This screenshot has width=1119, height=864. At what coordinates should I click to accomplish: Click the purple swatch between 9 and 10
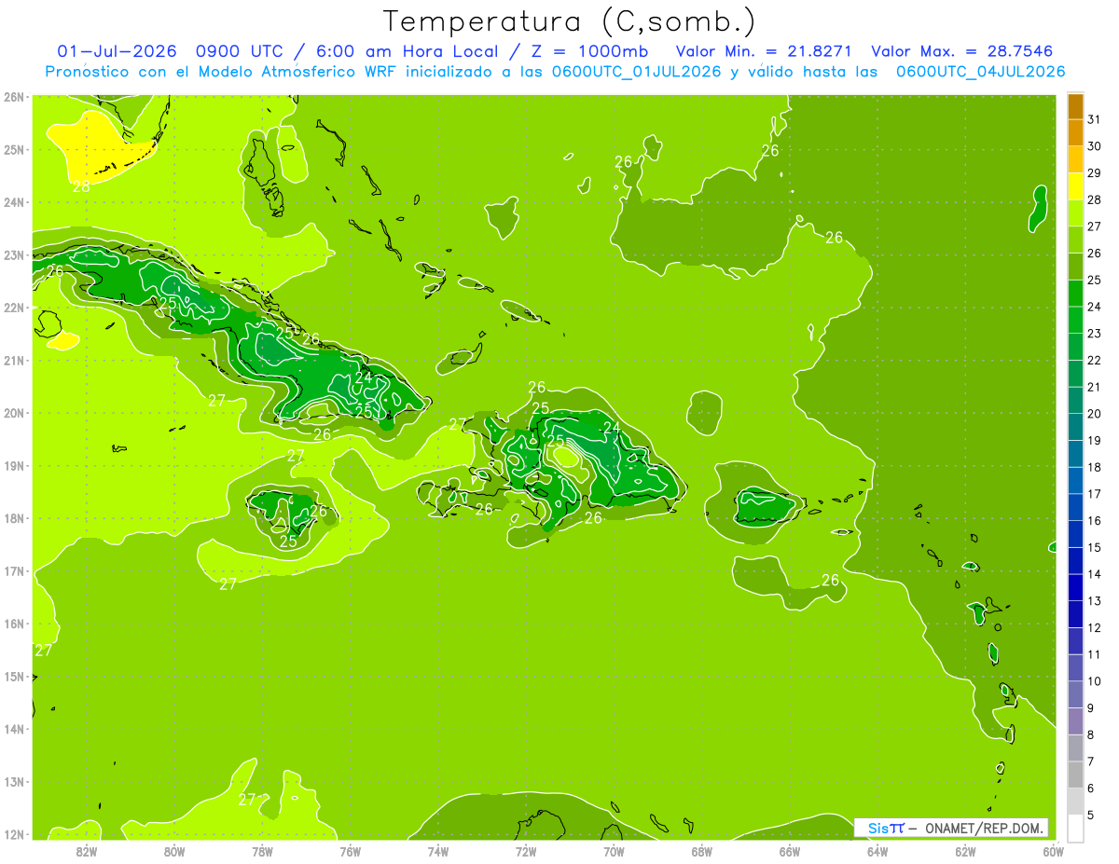(x=1075, y=694)
